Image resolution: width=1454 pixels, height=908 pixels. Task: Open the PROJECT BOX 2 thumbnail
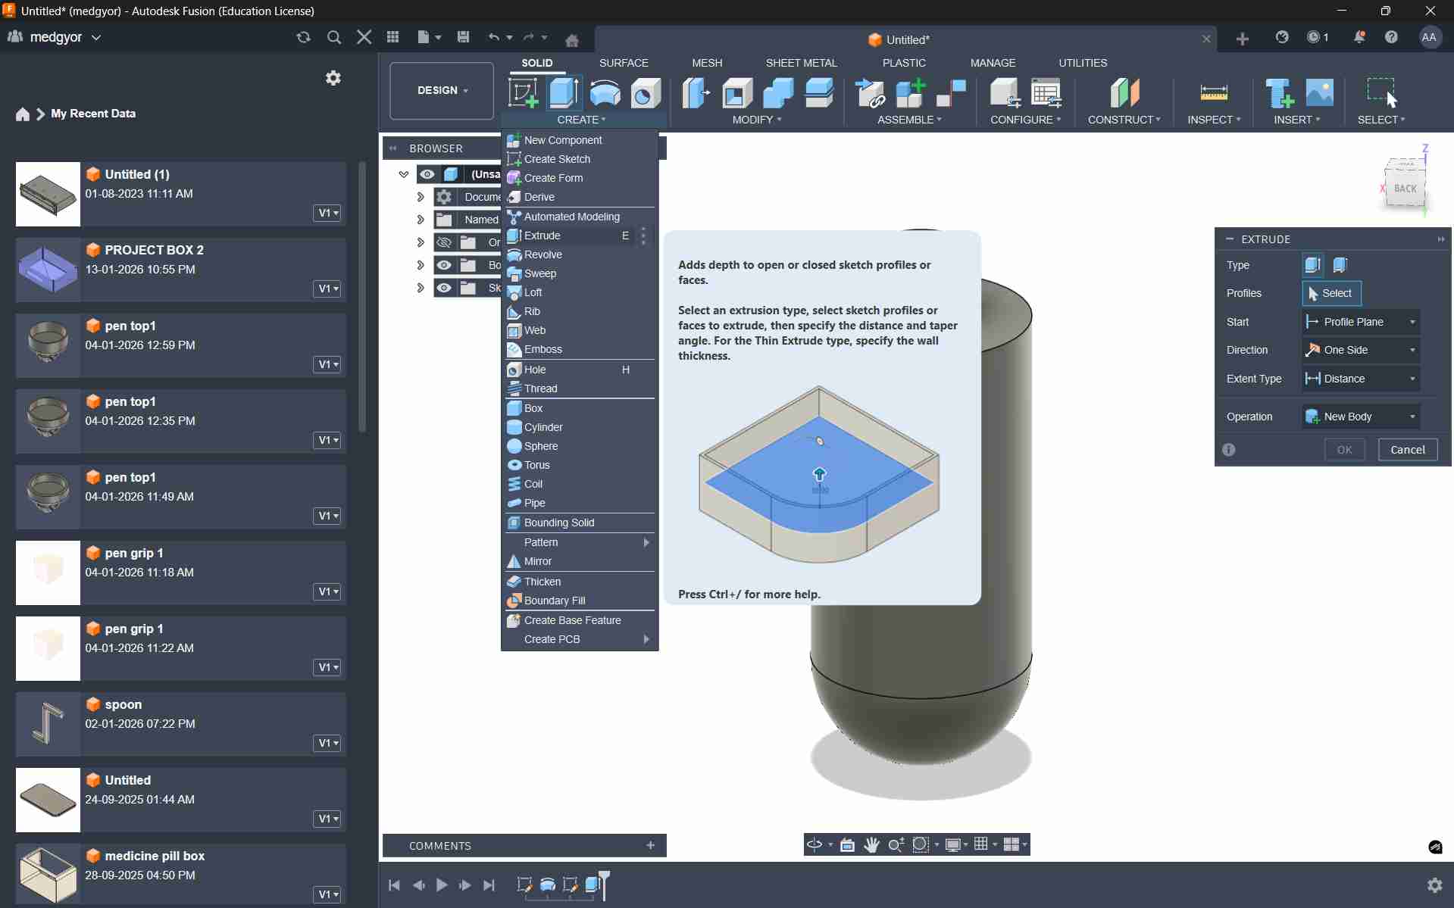pyautogui.click(x=48, y=270)
